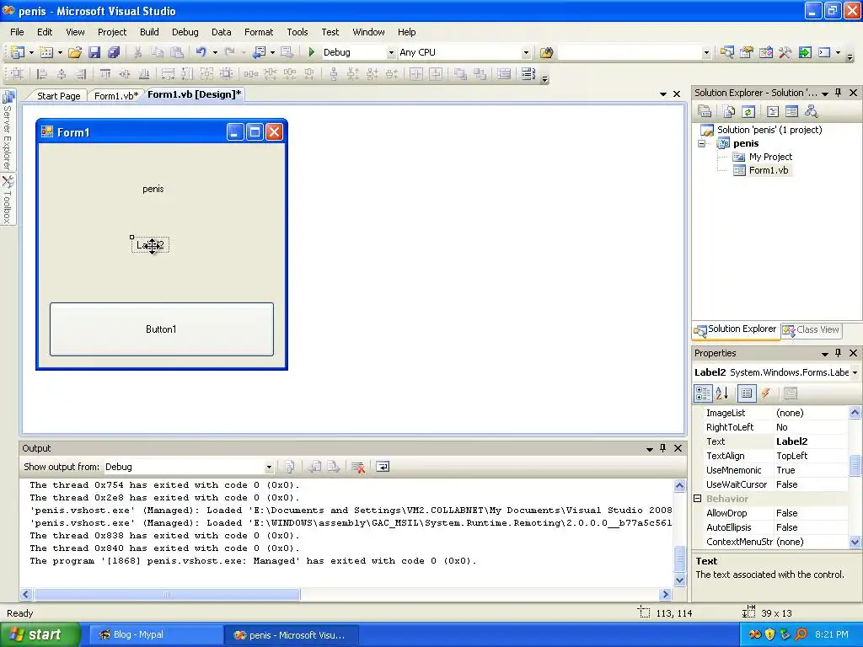Click View Class Diagram icon in Solution Explorer
863x647 pixels.
tap(812, 112)
